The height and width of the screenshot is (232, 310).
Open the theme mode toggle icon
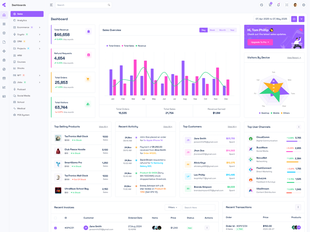262,5
